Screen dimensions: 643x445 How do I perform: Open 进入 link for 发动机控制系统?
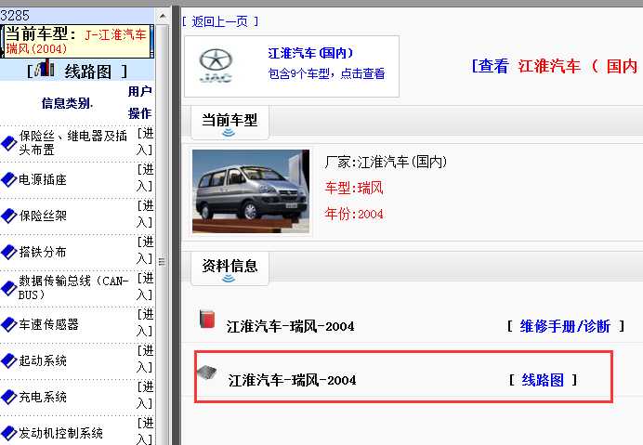click(145, 431)
